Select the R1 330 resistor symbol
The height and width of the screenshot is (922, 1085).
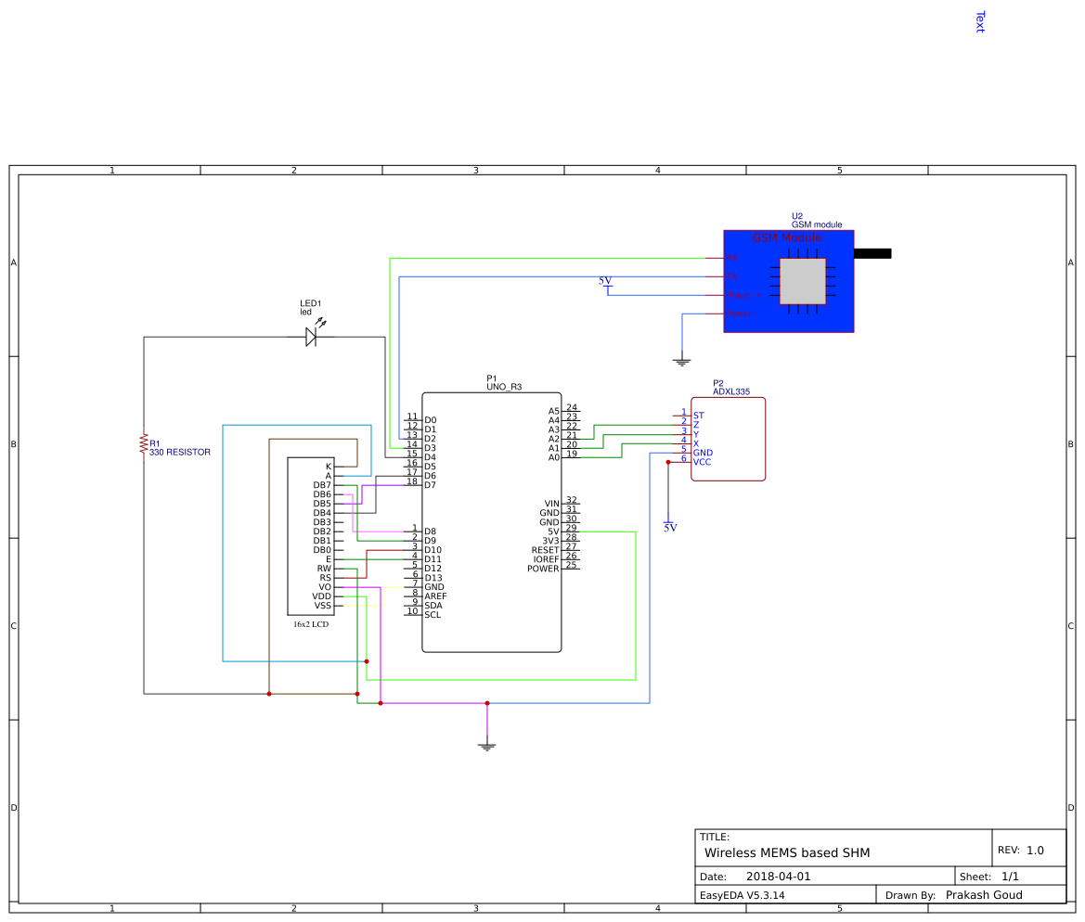144,443
